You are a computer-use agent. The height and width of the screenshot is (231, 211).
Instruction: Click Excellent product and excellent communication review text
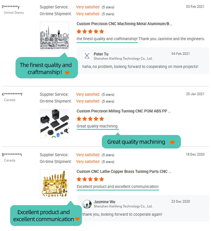(x=117, y=187)
